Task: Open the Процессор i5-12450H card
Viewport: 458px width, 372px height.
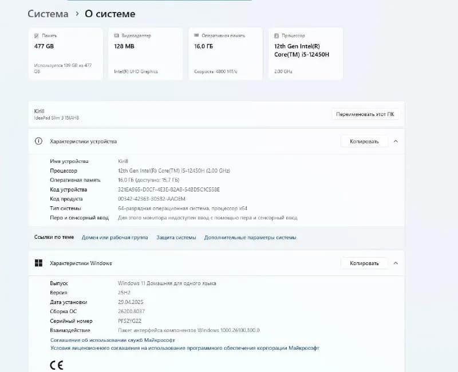Action: tap(306, 54)
